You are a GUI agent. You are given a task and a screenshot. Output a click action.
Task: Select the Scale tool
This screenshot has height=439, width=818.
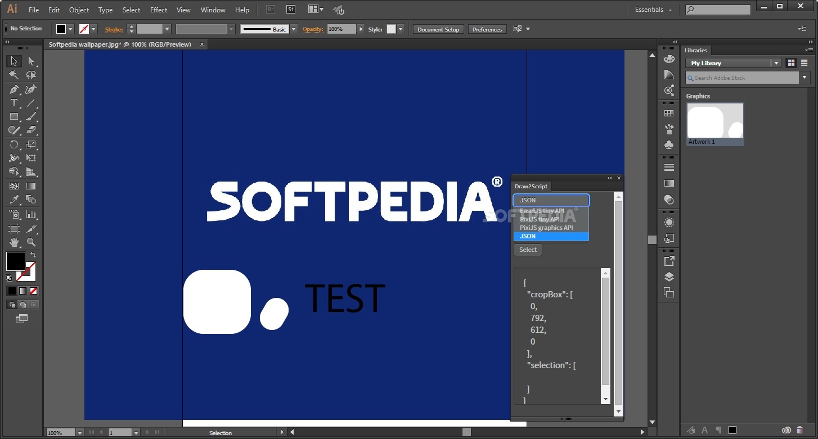(x=31, y=144)
